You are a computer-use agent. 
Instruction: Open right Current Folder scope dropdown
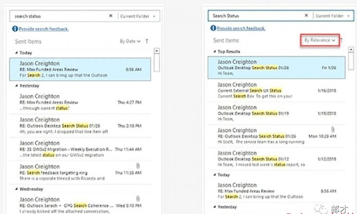pyautogui.click(x=332, y=16)
